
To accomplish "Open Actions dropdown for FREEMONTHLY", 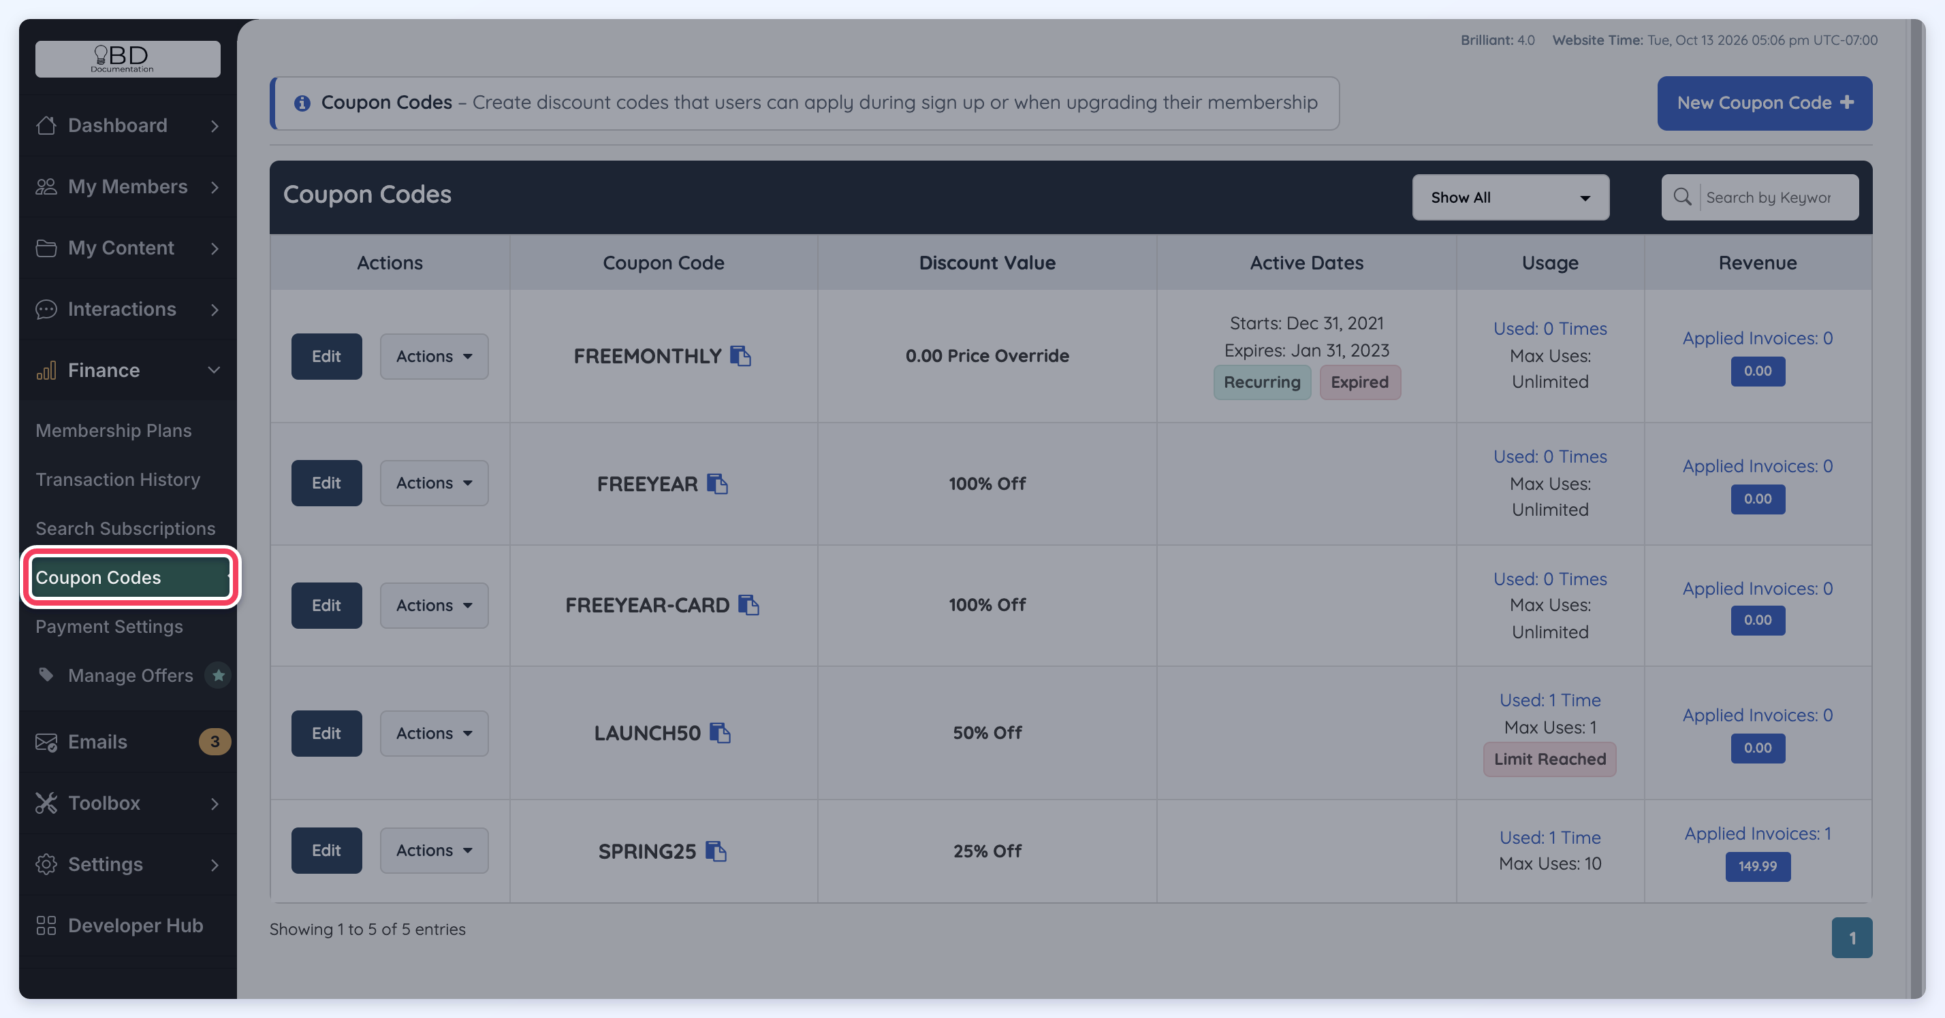I will point(434,356).
